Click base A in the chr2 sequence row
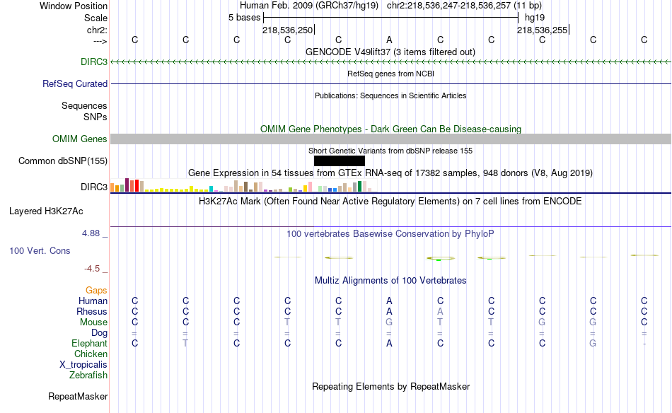672x413 pixels. click(x=389, y=40)
